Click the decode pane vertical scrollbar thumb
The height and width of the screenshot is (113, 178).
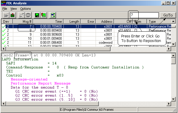173,61
